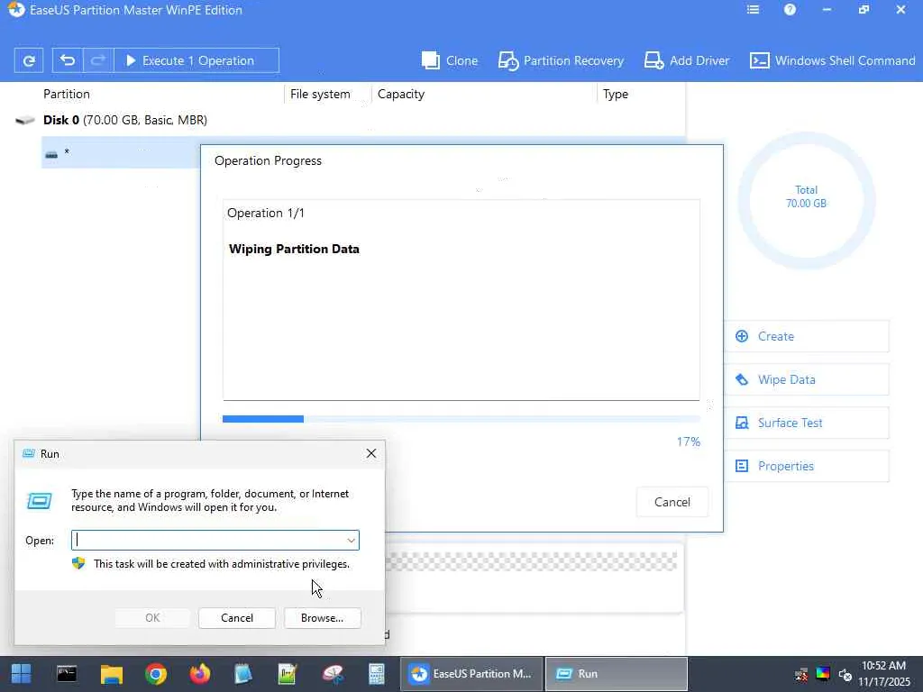Select Disk 0 row in partition list
The height and width of the screenshot is (692, 923).
pyautogui.click(x=350, y=120)
